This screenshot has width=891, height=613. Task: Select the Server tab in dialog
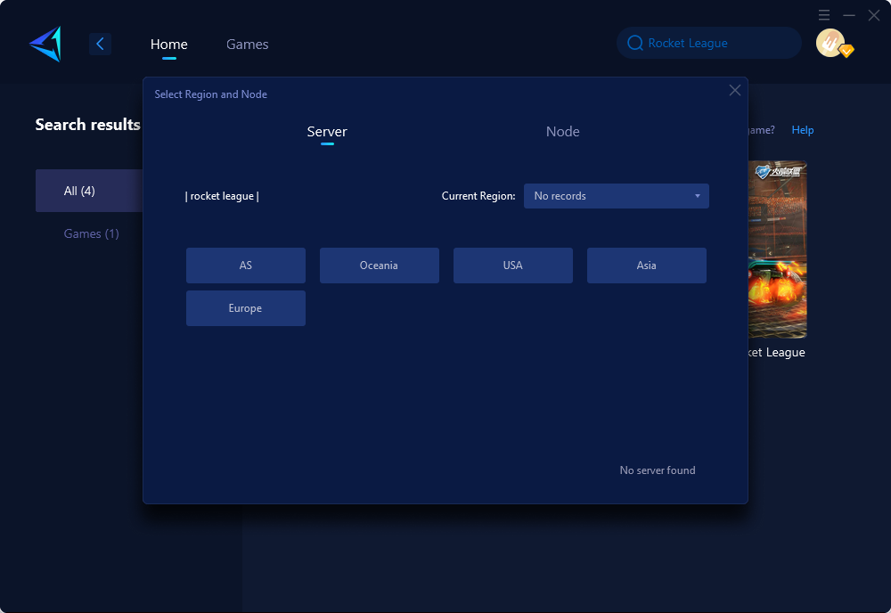327,132
